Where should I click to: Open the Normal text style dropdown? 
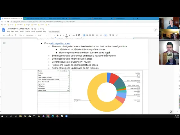31,35
